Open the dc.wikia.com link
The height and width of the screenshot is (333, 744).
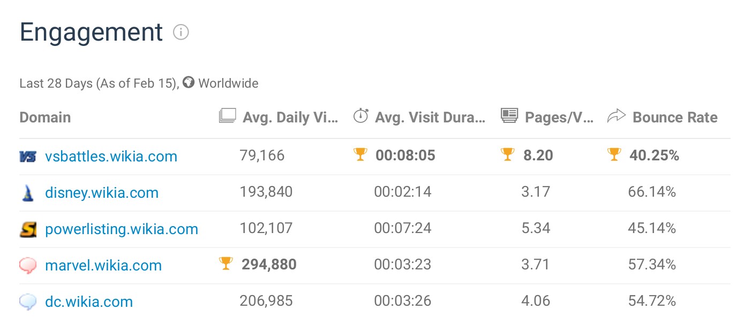(x=89, y=302)
